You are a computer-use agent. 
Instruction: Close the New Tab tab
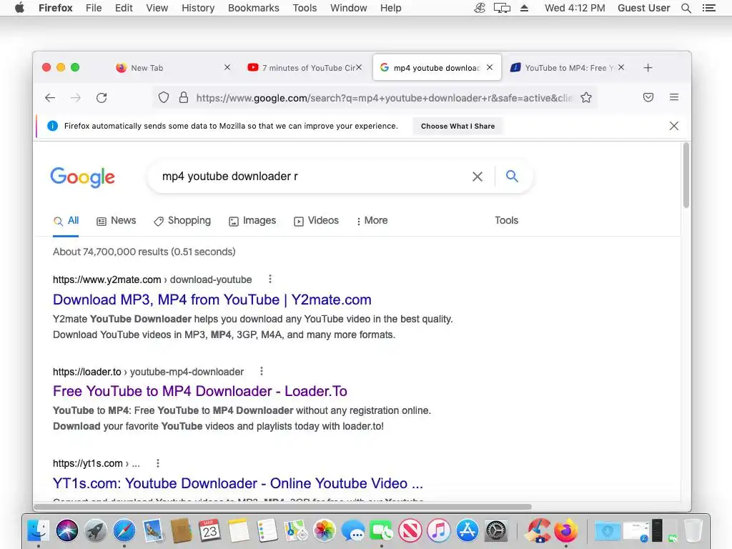tap(227, 67)
